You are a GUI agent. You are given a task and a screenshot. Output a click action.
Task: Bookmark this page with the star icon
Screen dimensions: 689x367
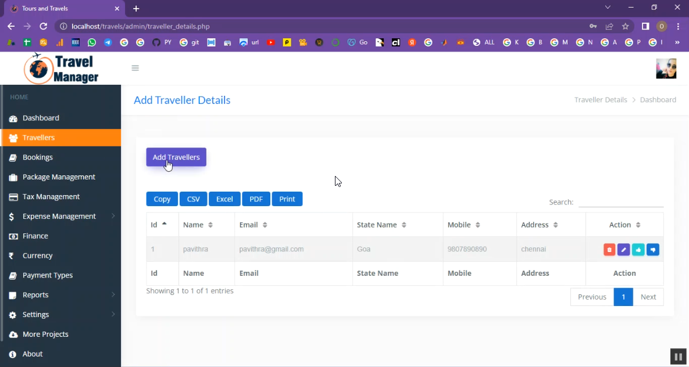626,26
